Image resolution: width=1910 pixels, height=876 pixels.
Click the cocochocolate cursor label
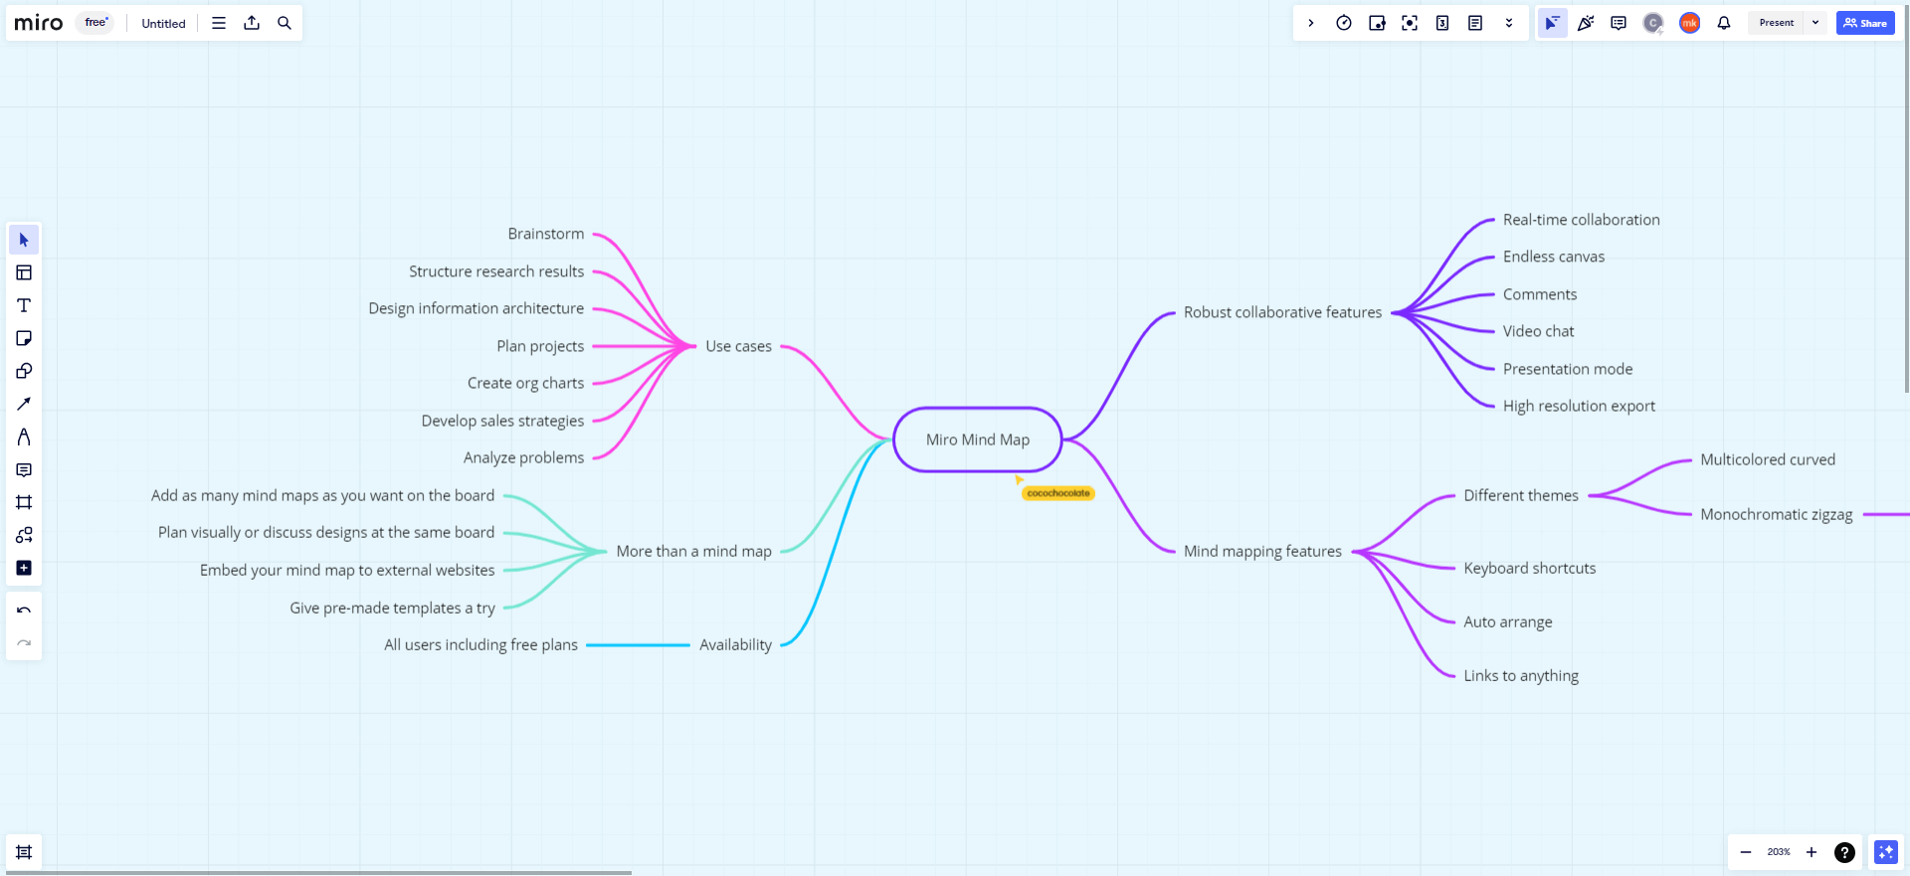(1058, 493)
